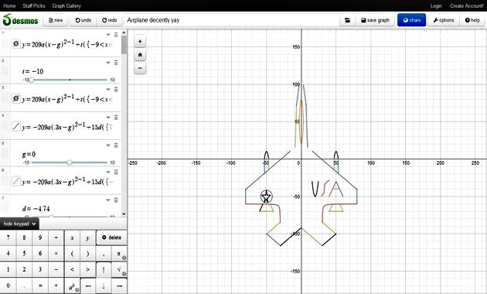Click the t = -10 expression text
The image size is (487, 294).
click(32, 71)
